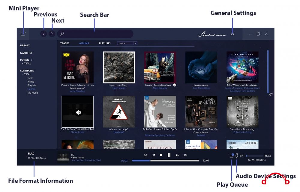
Task: Seek within the track progress bar
Action: pyautogui.click(x=166, y=161)
